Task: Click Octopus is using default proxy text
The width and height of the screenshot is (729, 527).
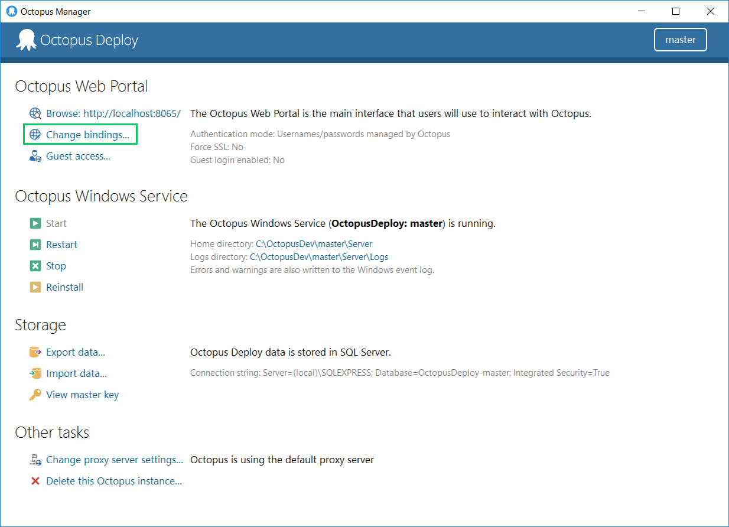Action: tap(282, 460)
